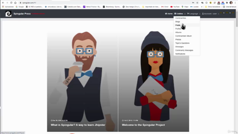Open the Extensions puzzle icon
This screenshot has height=134, width=238.
[227, 3]
